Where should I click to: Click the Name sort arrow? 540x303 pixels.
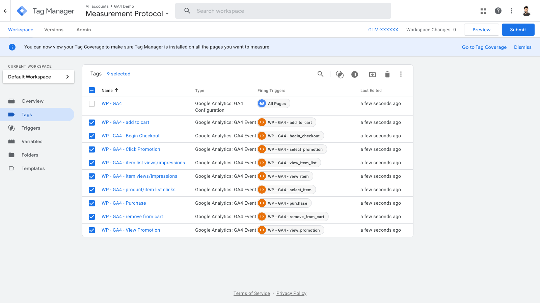pyautogui.click(x=116, y=90)
